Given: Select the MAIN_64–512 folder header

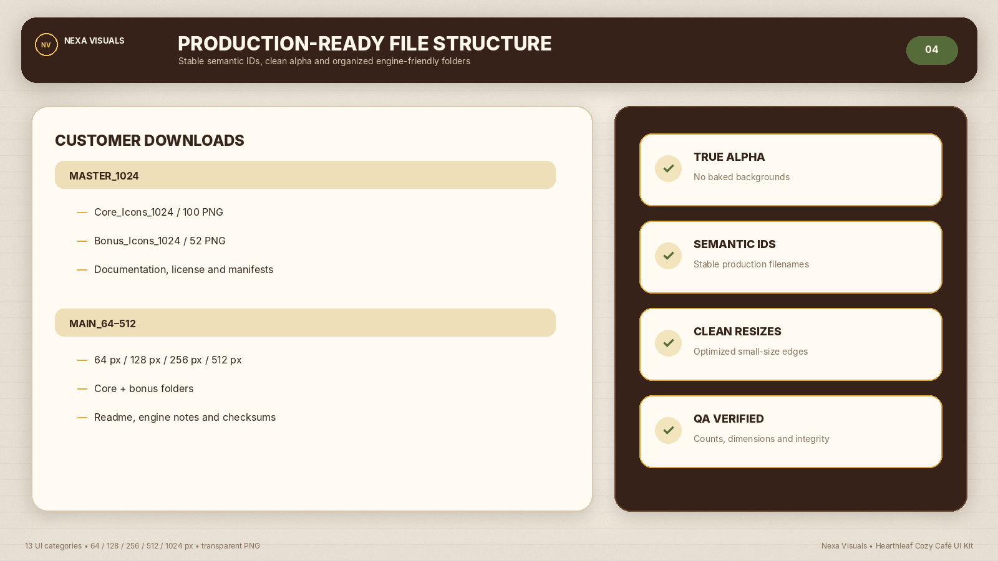Looking at the screenshot, I should 305,323.
